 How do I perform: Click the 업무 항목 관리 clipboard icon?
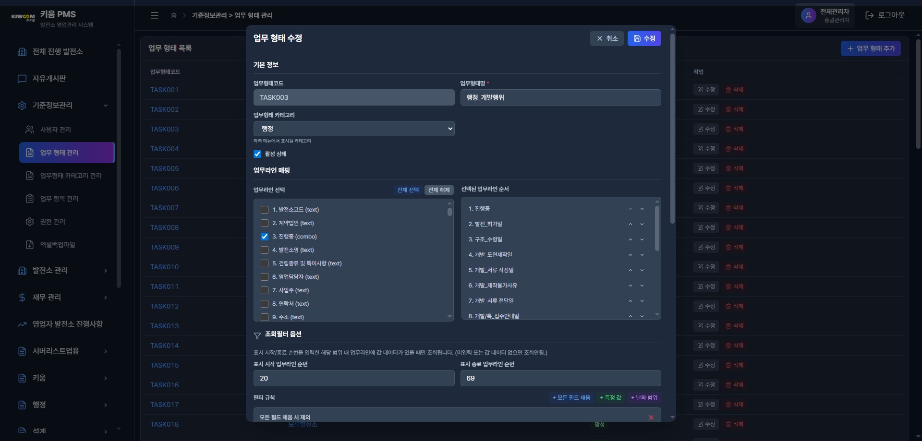pyautogui.click(x=30, y=199)
